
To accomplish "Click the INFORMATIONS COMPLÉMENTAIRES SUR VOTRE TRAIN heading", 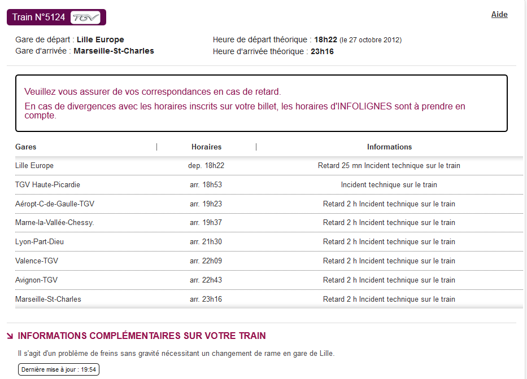I will (x=142, y=336).
